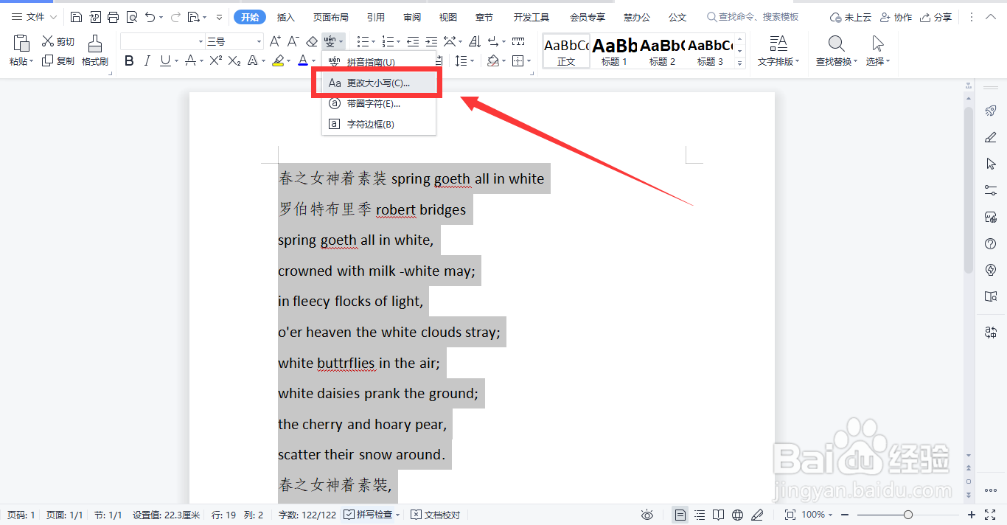This screenshot has width=1007, height=525.
Task: Open Print Preview from quick access toolbar
Action: (131, 17)
